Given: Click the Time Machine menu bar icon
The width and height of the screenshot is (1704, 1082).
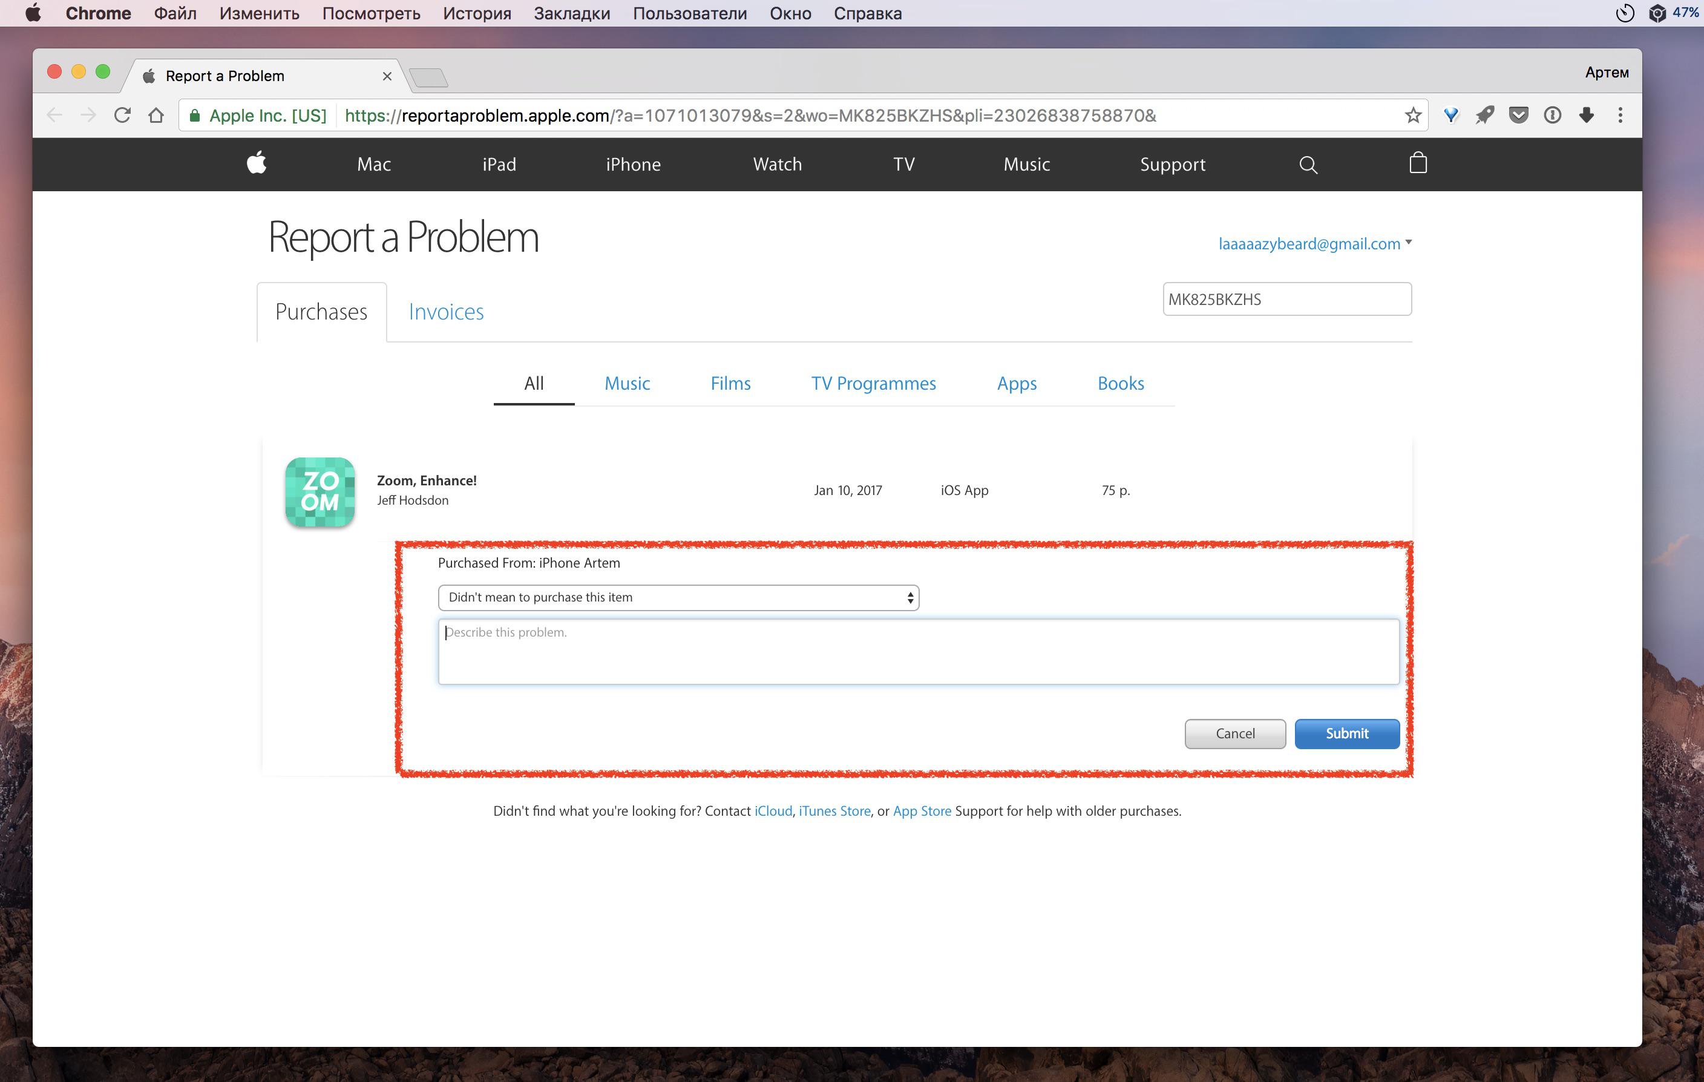Looking at the screenshot, I should 1625,13.
